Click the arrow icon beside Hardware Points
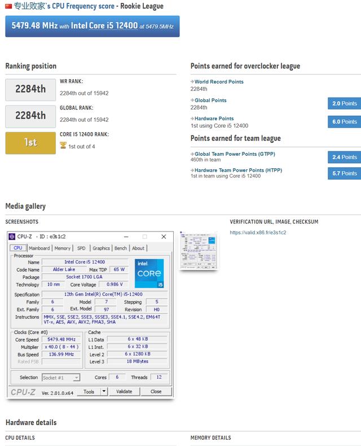Image resolution: width=361 pixels, height=446 pixels. [192, 119]
